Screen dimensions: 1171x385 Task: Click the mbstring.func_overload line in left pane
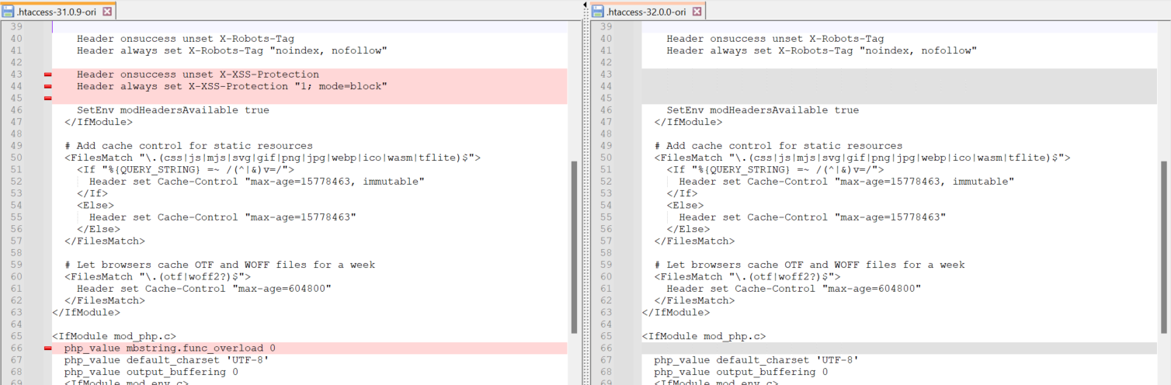[x=169, y=349]
